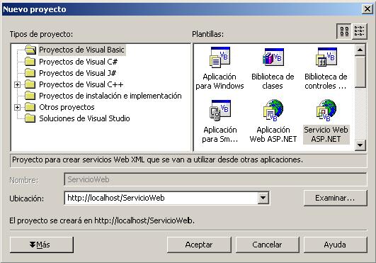Open the Ubicación dropdown list
Image resolution: width=376 pixels, height=263 pixels.
click(263, 198)
